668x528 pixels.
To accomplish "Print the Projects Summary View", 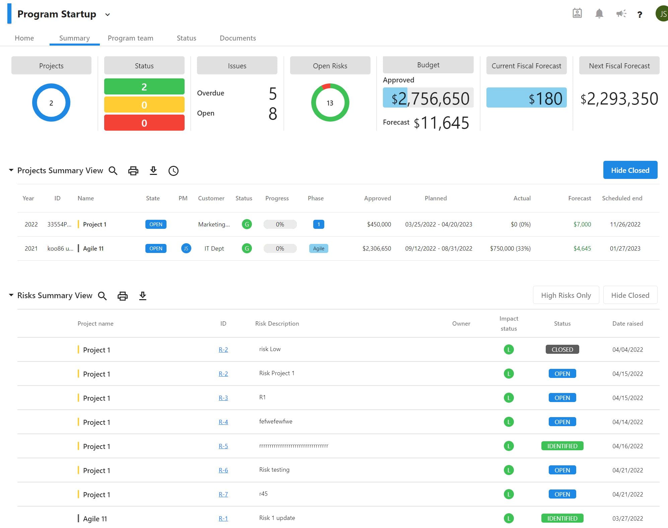I will (133, 171).
